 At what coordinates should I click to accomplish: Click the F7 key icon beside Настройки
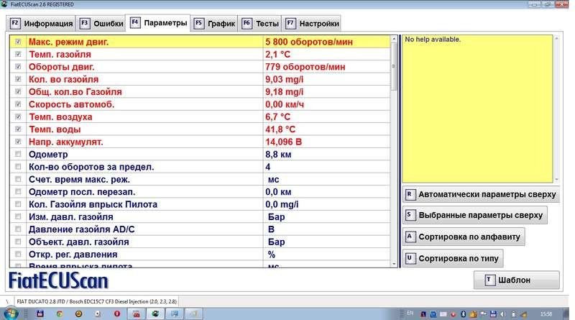pyautogui.click(x=290, y=24)
